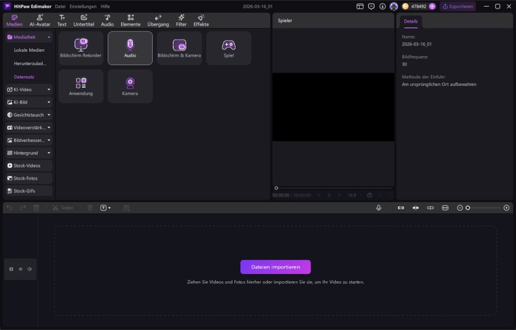Toggle the track mute speaker icon
This screenshot has height=330, width=516.
click(29, 269)
